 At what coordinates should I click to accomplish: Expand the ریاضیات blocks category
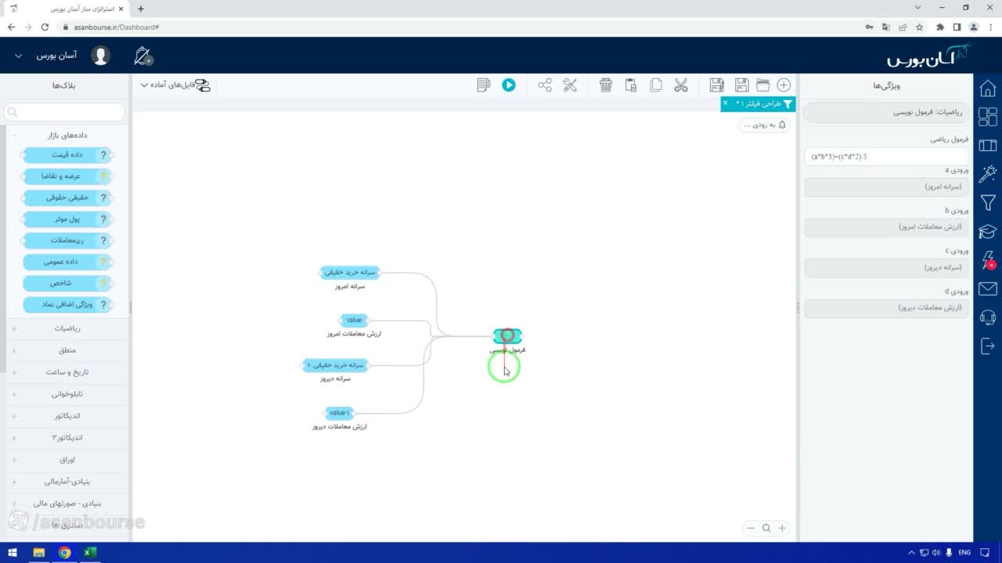[x=66, y=328]
